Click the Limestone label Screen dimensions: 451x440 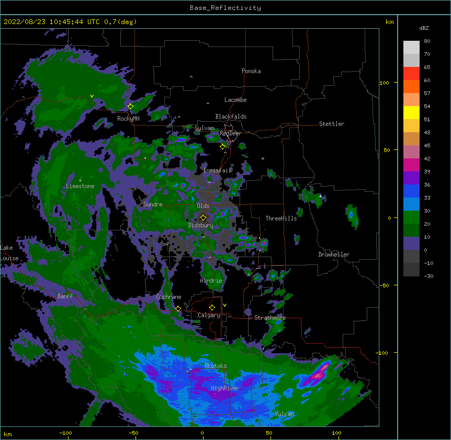point(80,186)
